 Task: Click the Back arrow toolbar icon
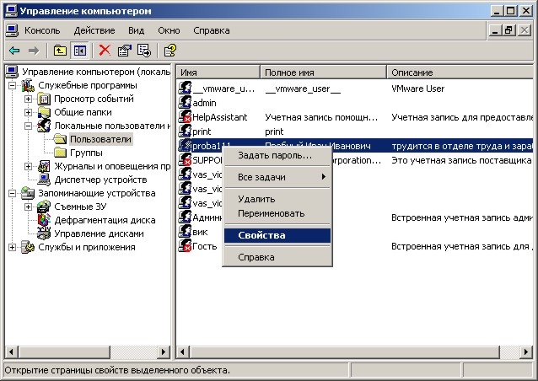tap(14, 51)
